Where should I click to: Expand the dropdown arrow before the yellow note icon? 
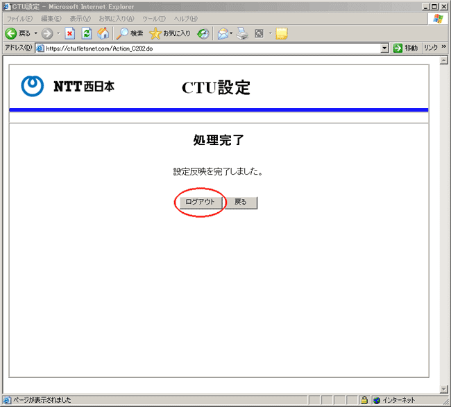[271, 34]
